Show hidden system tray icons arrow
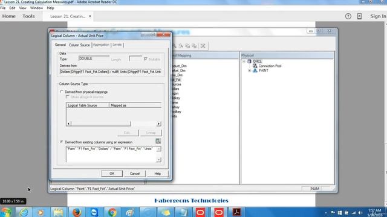 [326, 213]
